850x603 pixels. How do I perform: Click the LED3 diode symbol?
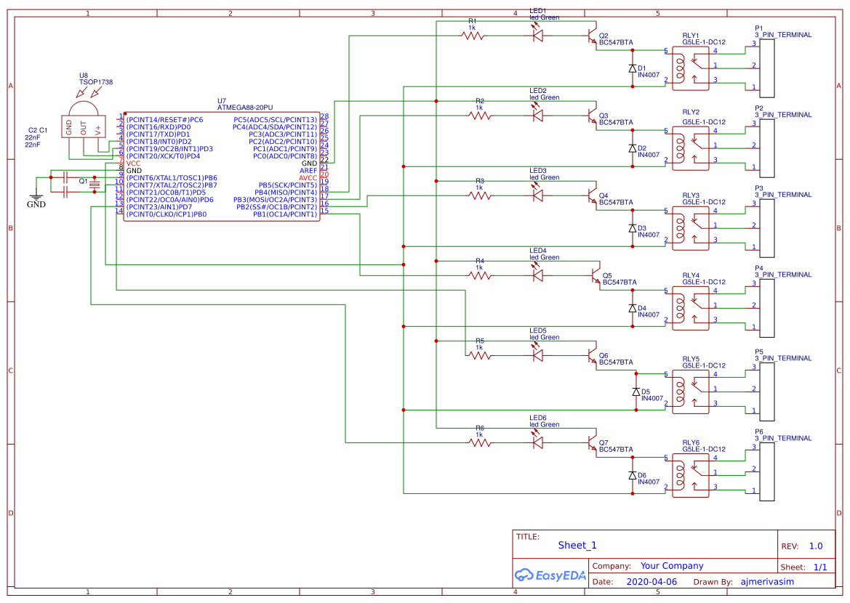click(x=538, y=193)
